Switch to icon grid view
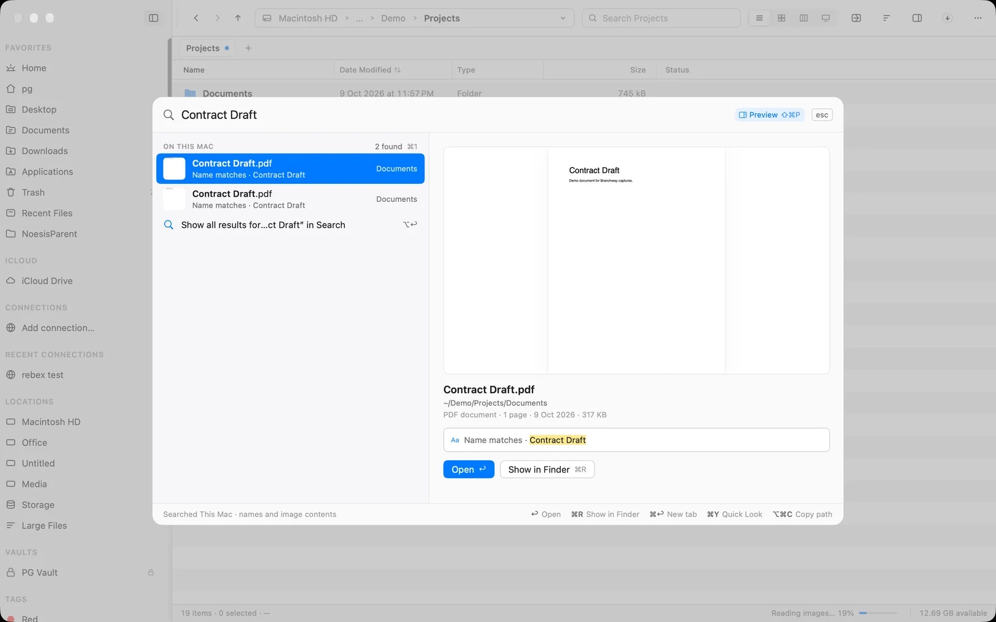The height and width of the screenshot is (622, 996). coord(782,18)
